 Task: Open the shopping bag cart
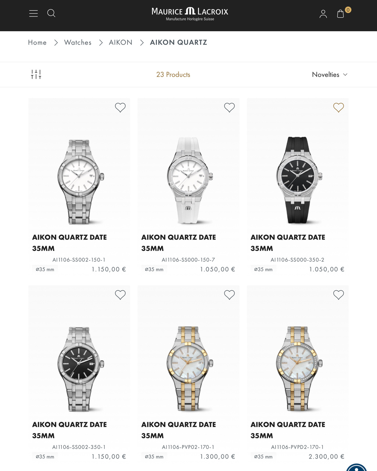(x=341, y=14)
